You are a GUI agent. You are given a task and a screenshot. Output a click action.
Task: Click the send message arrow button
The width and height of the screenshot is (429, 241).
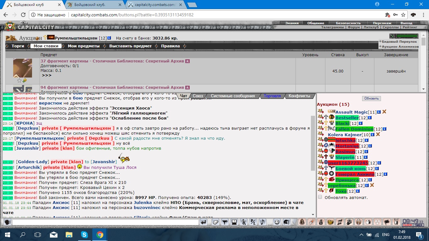point(204,222)
